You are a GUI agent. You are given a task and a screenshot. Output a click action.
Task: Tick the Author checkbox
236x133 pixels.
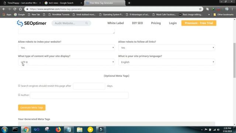[x=19, y=95]
